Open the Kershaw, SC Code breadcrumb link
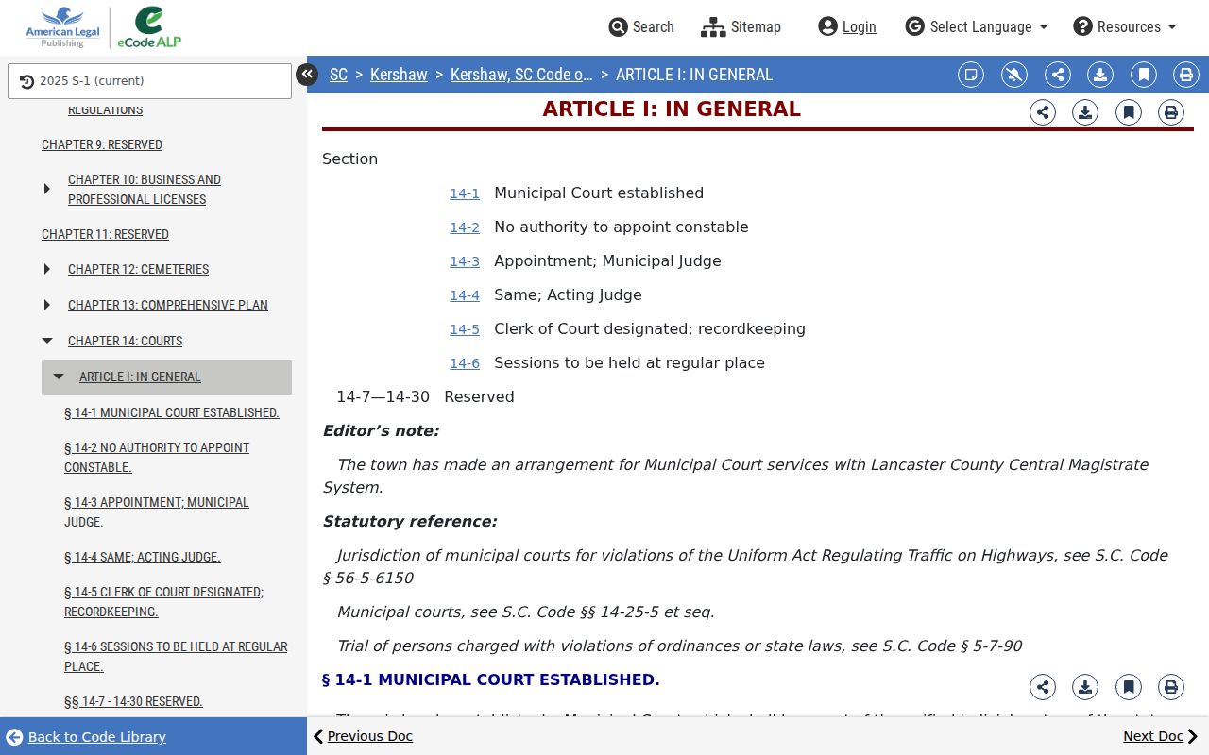Image resolution: width=1209 pixels, height=755 pixels. (x=521, y=75)
